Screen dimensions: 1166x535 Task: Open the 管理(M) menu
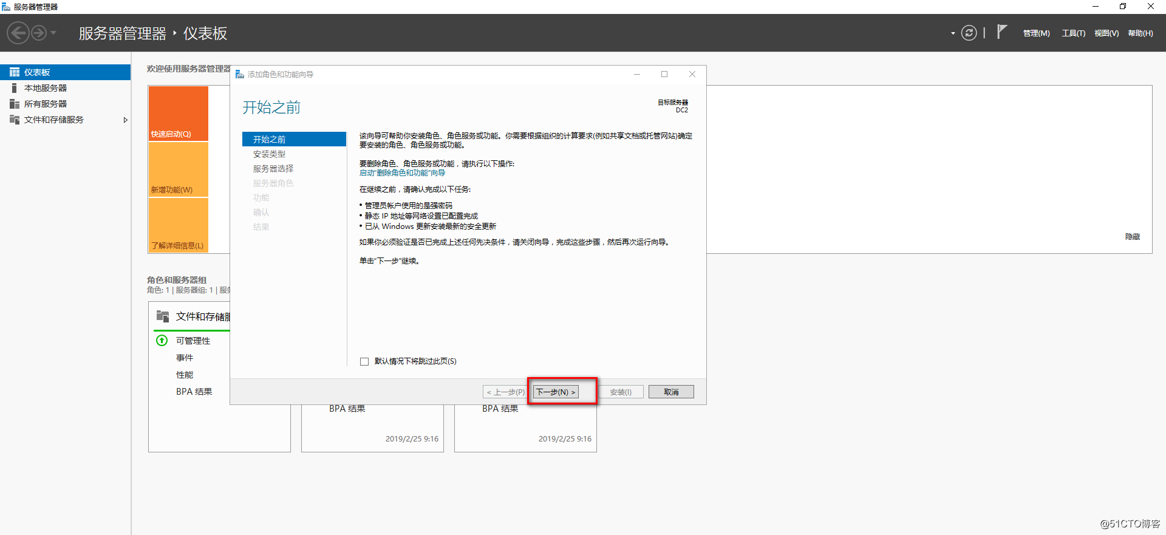click(x=1036, y=33)
